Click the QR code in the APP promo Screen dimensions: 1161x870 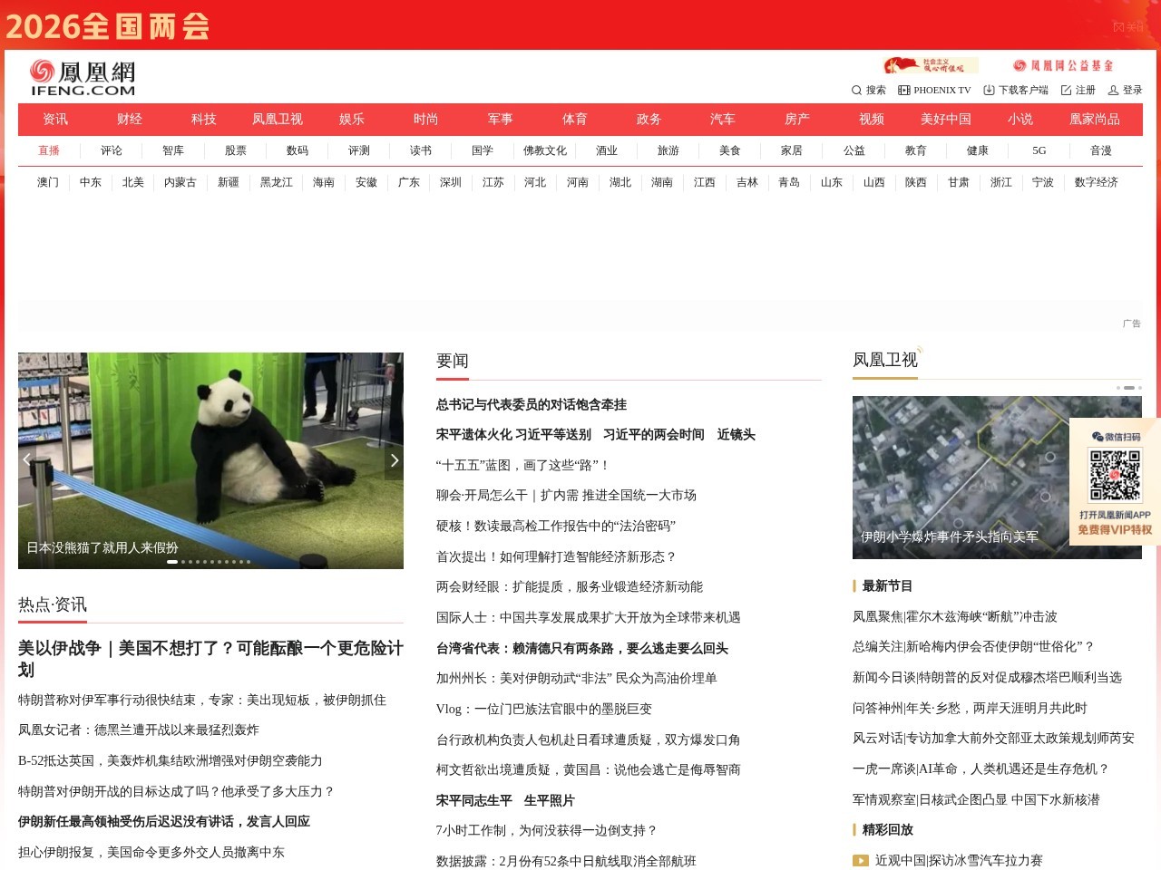(1115, 476)
